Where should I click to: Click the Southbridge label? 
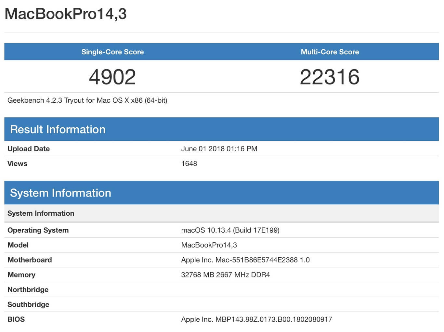click(28, 305)
